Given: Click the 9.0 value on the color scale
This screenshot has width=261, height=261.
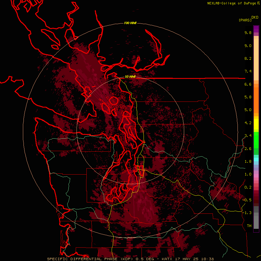Looking at the screenshot, I should 248,46.
